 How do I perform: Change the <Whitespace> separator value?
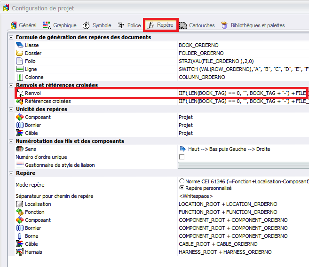[196, 196]
